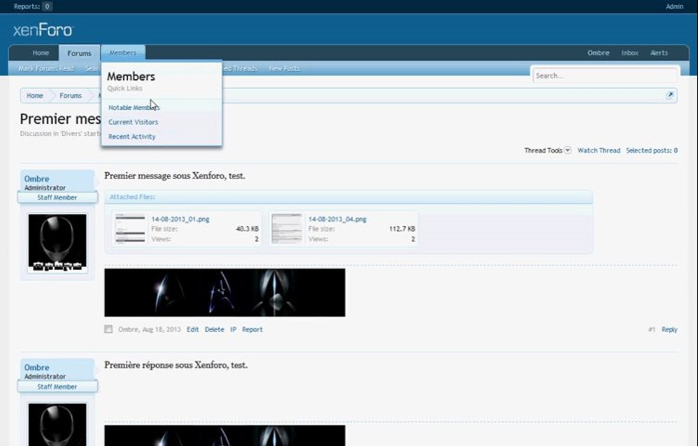Click the Members heading in dropdown
Image resolution: width=698 pixels, height=446 pixels.
131,76
